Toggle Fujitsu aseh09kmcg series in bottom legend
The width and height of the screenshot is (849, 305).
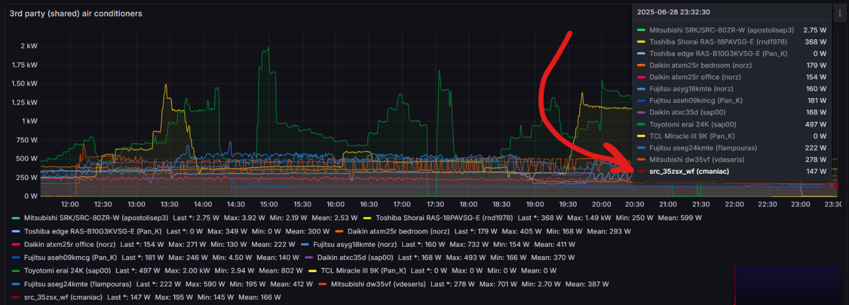[x=70, y=258]
